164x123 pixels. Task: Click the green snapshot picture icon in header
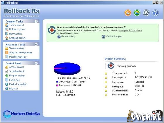[x=137, y=13]
